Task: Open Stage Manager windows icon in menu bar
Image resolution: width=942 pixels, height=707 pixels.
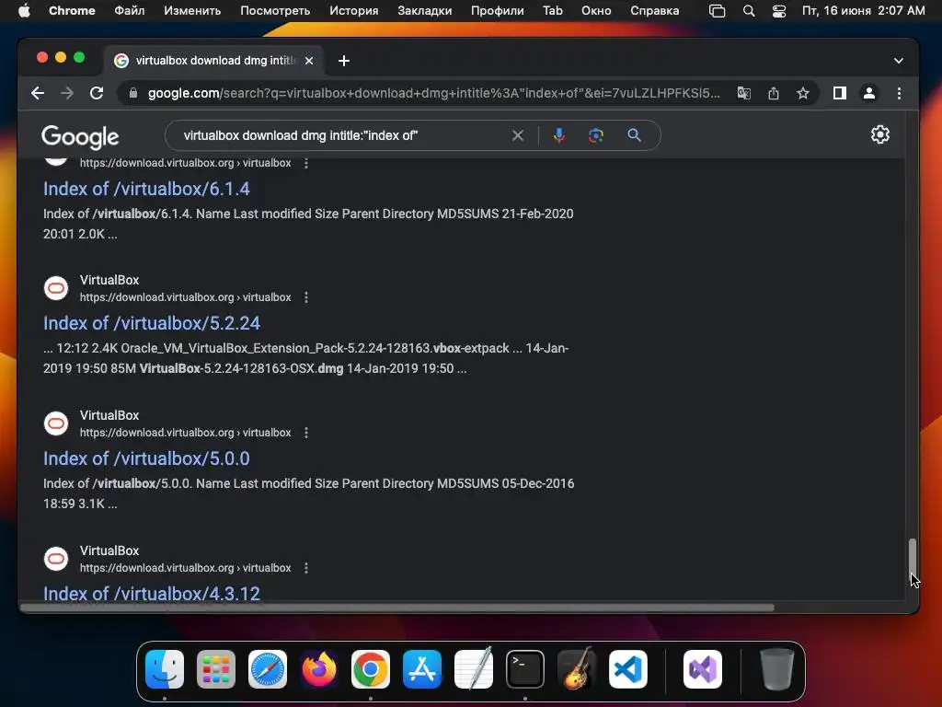Action: coord(717,10)
